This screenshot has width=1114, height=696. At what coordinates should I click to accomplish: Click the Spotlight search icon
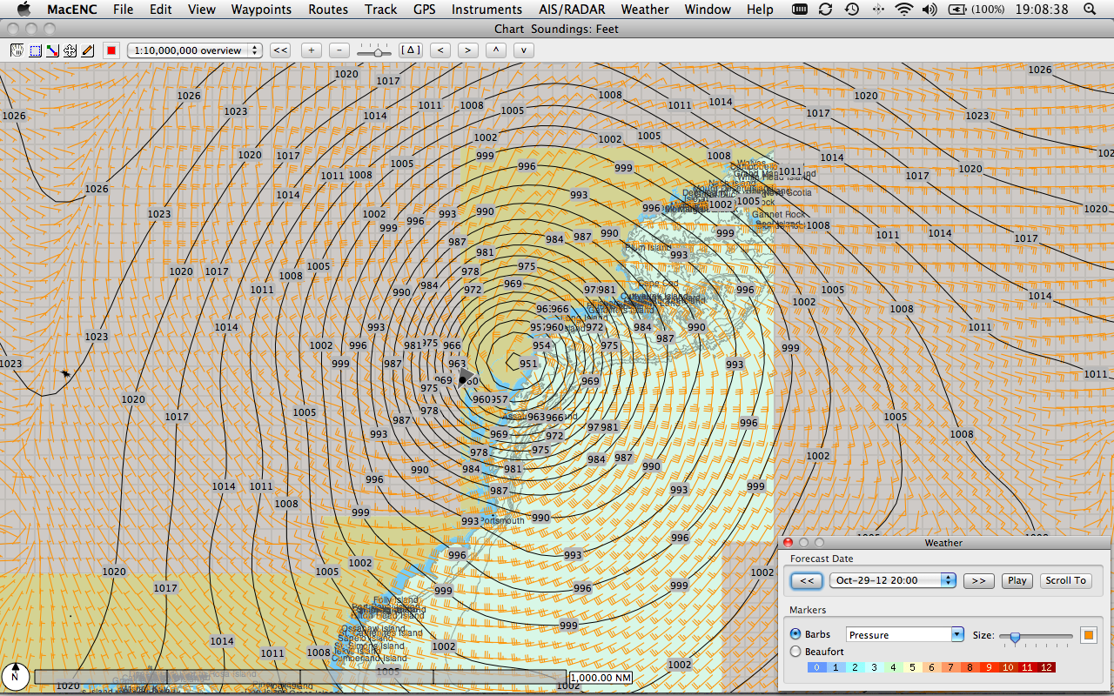(x=1089, y=10)
